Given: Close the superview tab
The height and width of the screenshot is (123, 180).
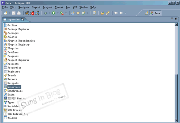Looking at the screenshot, I should click(23, 19).
